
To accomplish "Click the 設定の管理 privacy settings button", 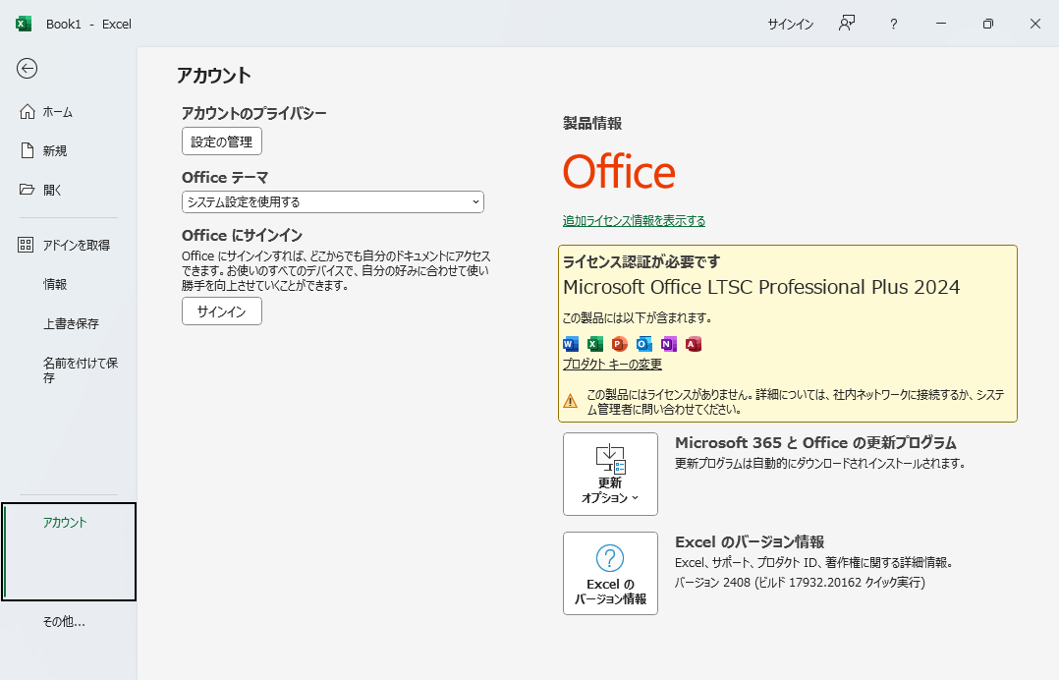I will 222,142.
